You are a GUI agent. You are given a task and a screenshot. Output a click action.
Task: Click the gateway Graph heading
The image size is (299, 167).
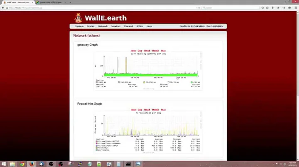87,45
